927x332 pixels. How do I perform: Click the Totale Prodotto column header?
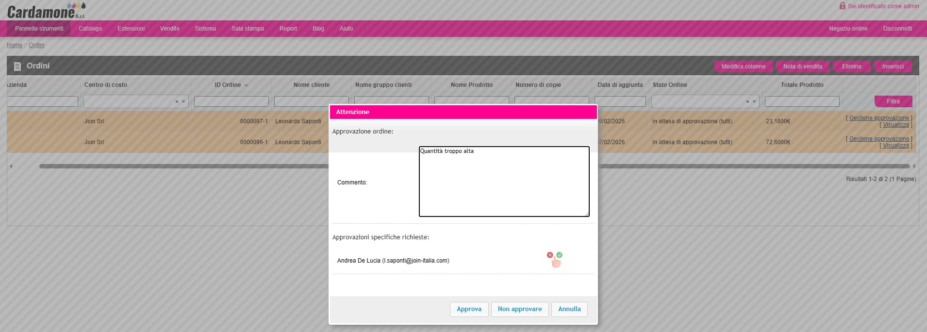tap(802, 85)
